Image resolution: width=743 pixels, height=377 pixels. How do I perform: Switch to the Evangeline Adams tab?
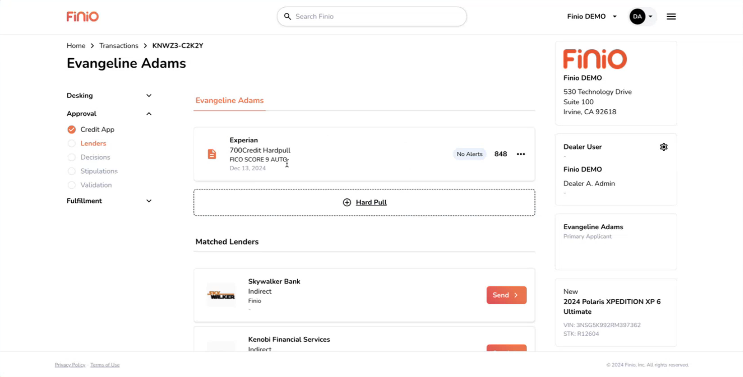[x=230, y=101]
